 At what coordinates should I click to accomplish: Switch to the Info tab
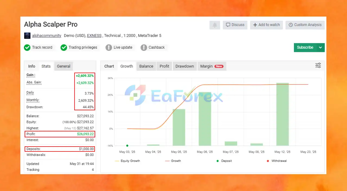32,66
